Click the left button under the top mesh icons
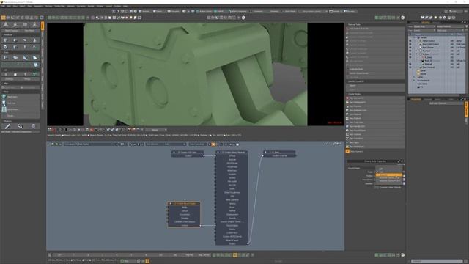Screen dimensions: 469x264 pos(11,31)
